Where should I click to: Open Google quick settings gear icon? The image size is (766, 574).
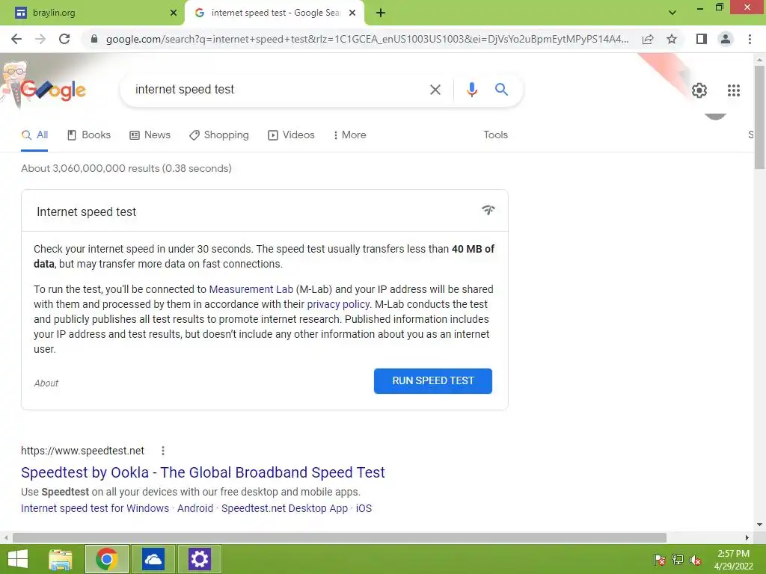699,90
